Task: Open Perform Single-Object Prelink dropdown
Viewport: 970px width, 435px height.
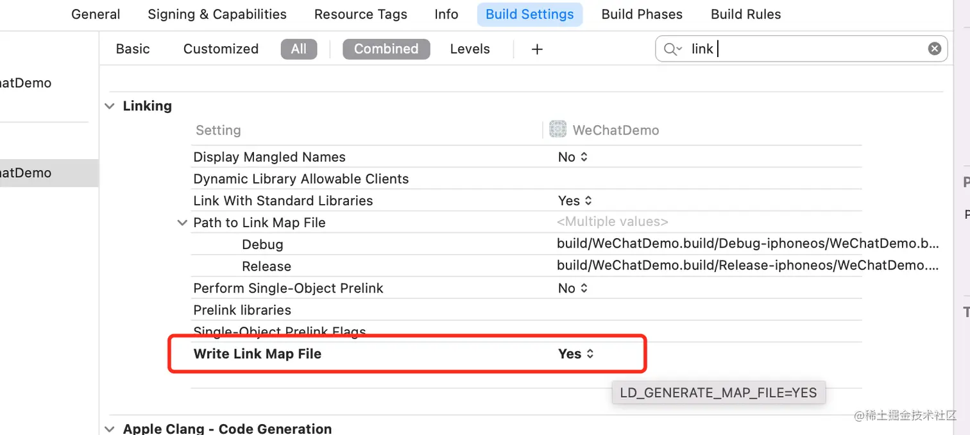Action: point(573,288)
